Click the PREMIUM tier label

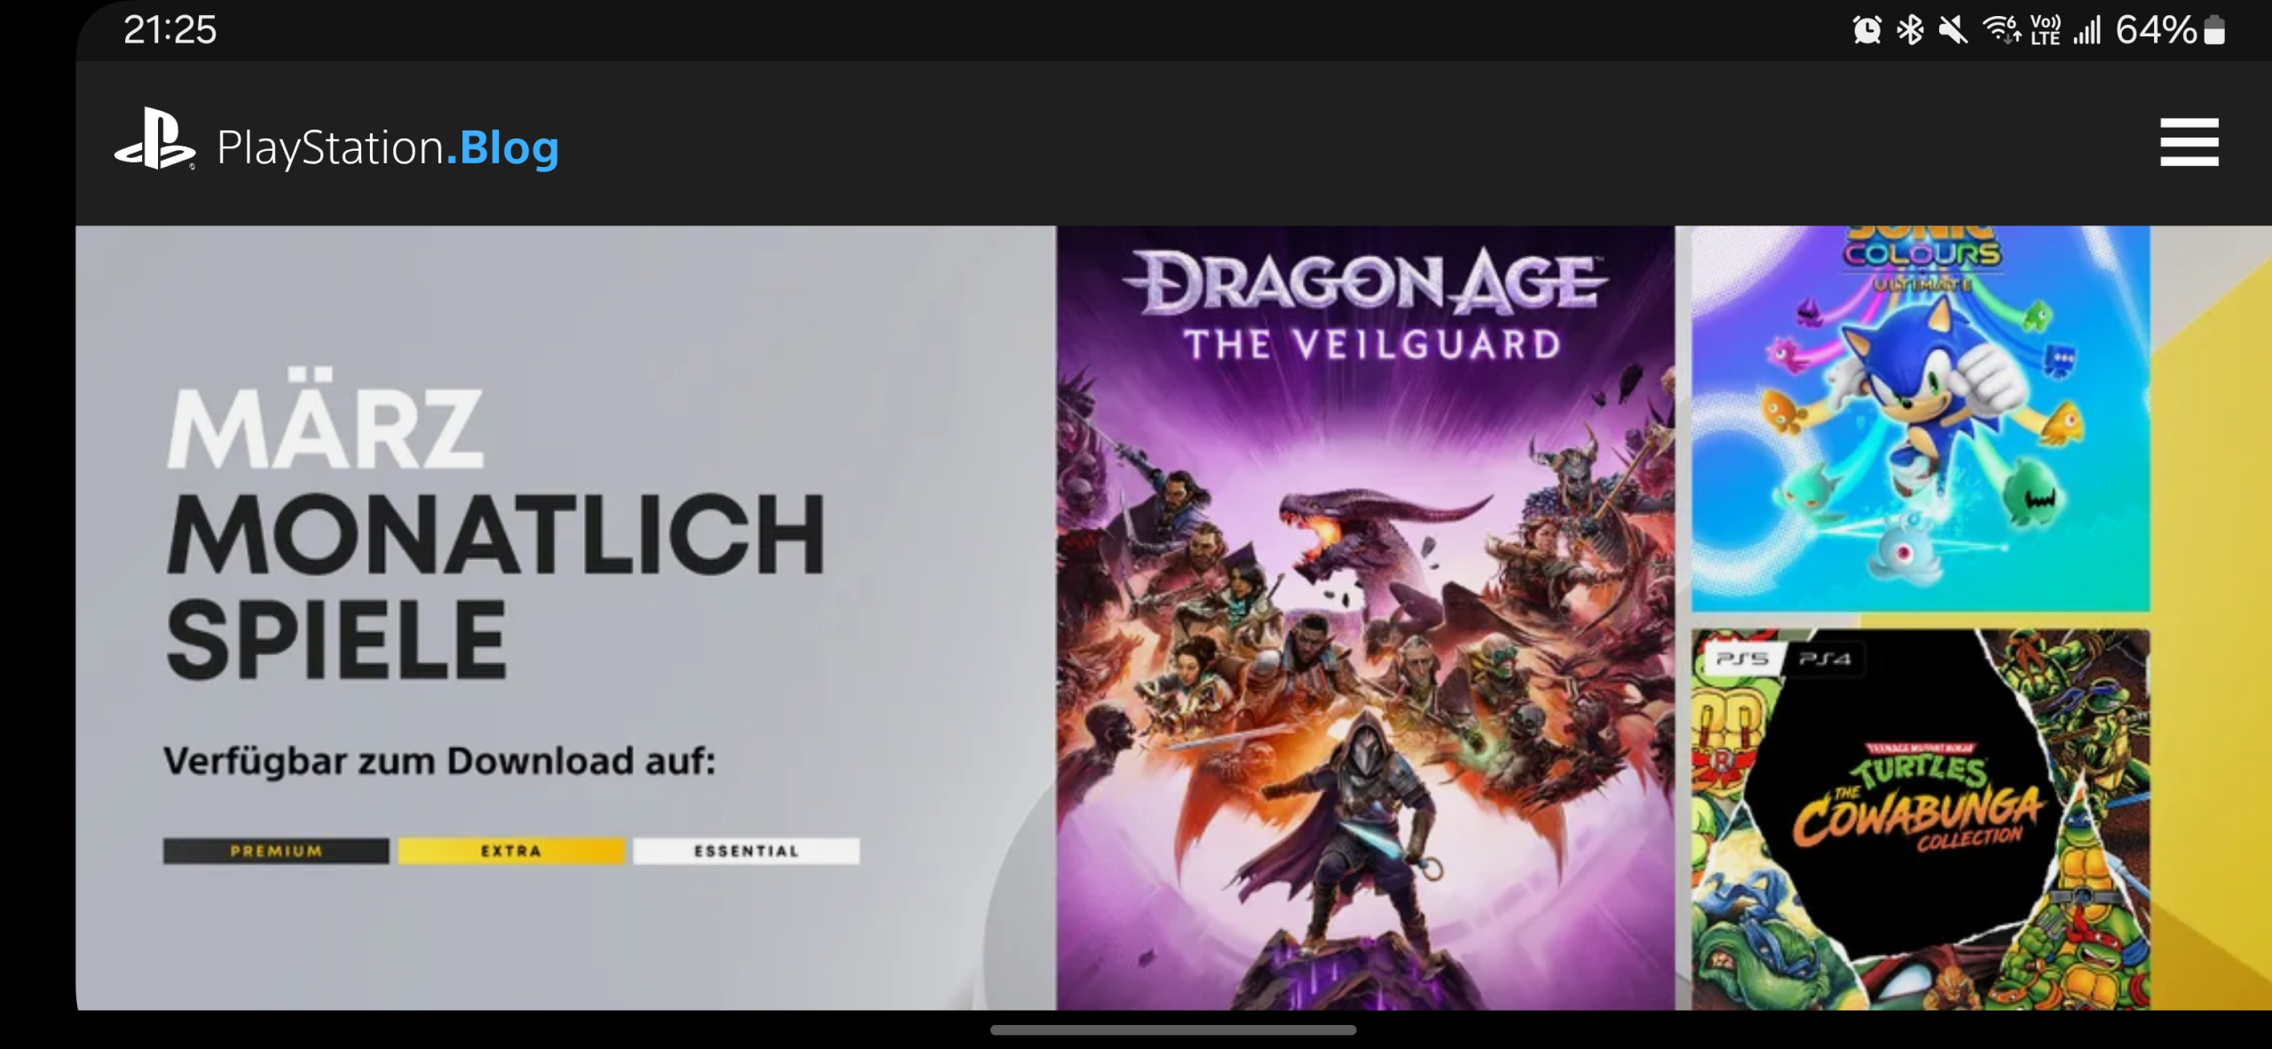point(276,851)
